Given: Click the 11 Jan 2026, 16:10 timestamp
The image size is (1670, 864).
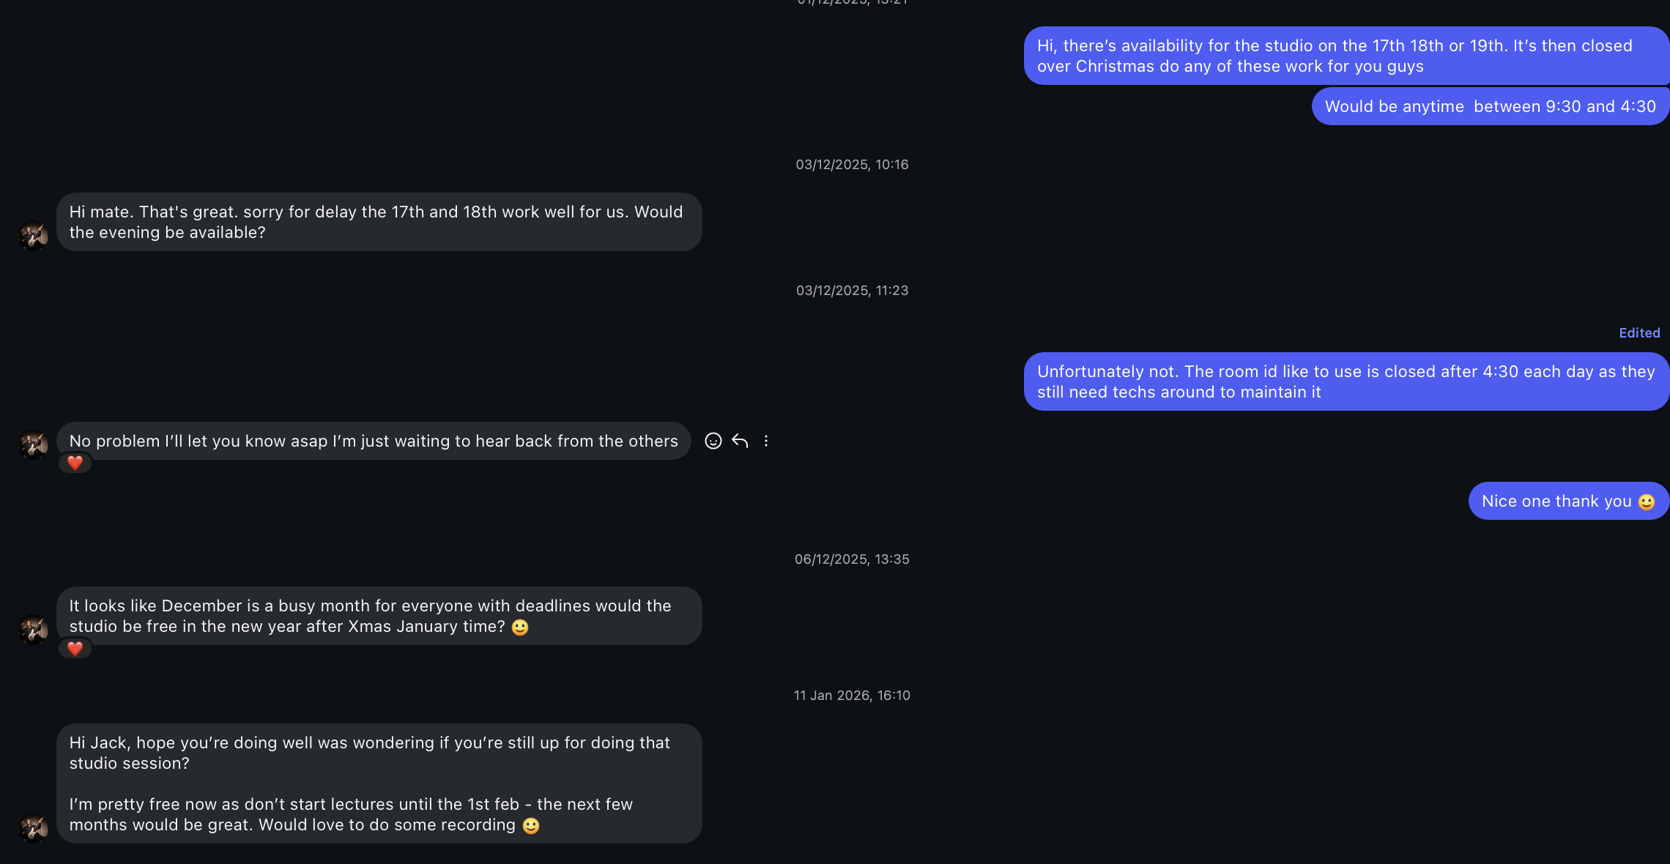Looking at the screenshot, I should 852,696.
